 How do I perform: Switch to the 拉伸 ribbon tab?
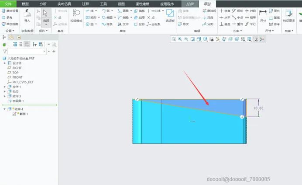[190, 4]
